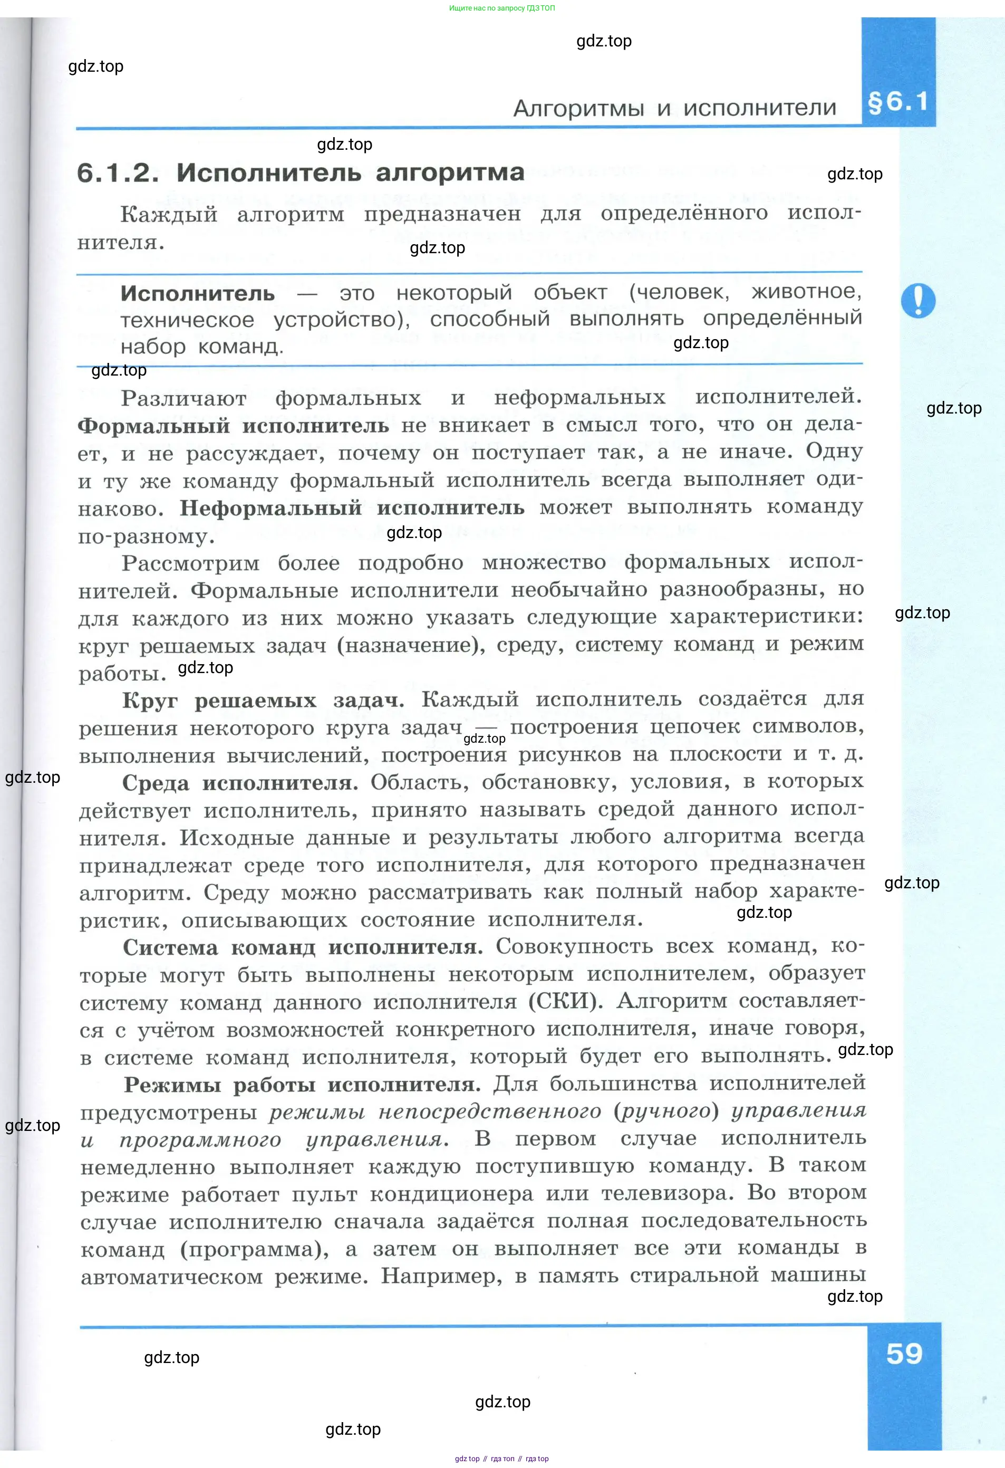This screenshot has height=1468, width=1005.
Task: Select italic phrase 'режимы непосредственного'
Action: (436, 1112)
